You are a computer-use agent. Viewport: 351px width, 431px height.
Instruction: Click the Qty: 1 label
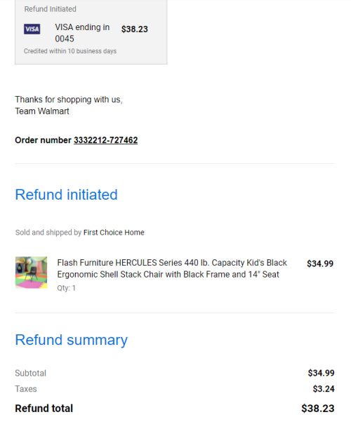click(66, 288)
